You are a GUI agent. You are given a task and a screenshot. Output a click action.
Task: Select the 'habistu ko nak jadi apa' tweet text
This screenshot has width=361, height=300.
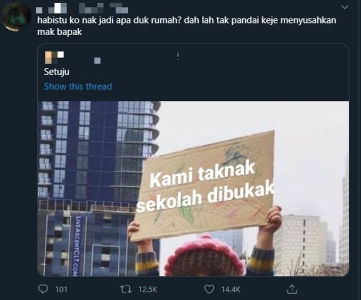186,26
